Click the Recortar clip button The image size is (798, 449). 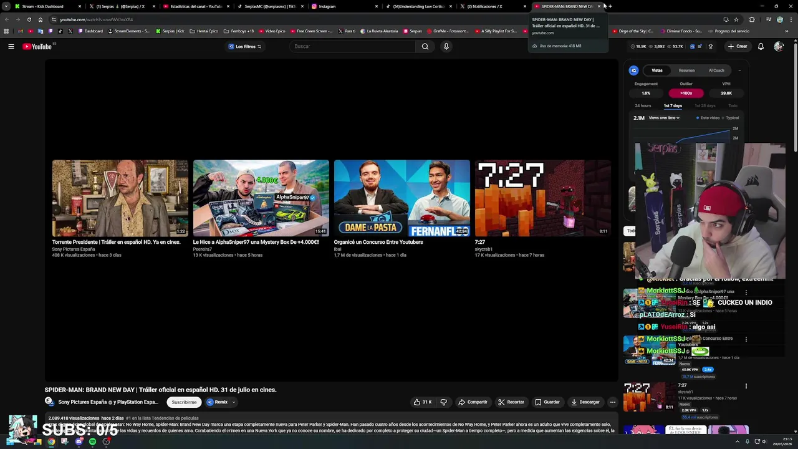tap(511, 402)
